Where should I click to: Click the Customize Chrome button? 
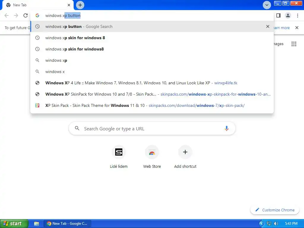(x=275, y=210)
